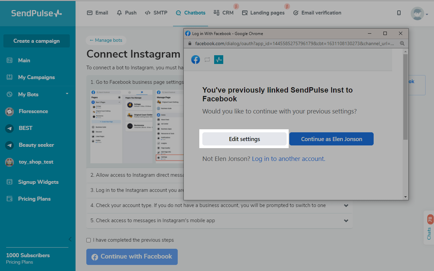The image size is (434, 271).
Task: Check "I have completed the previous steps"
Action: point(89,240)
